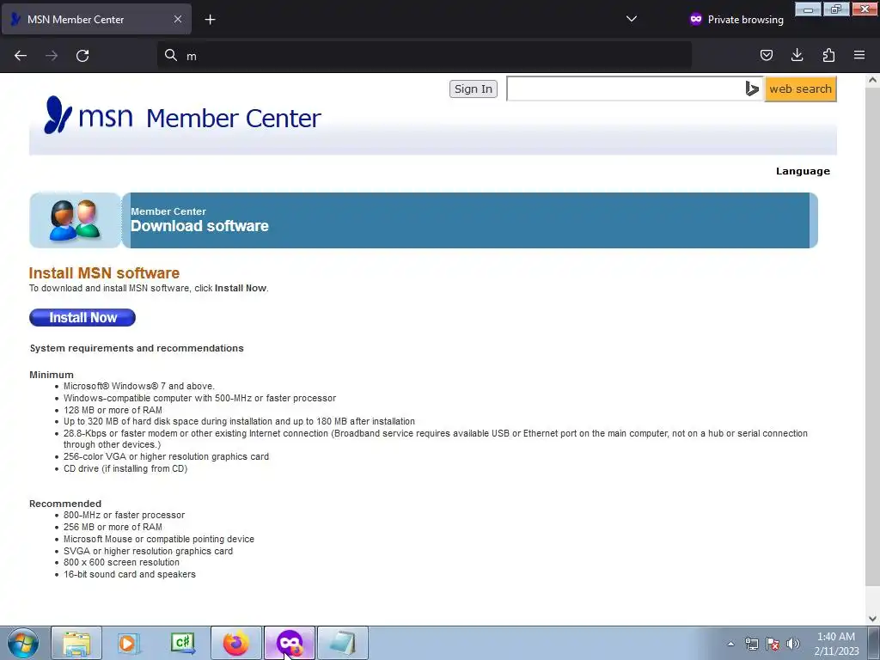Image resolution: width=880 pixels, height=660 pixels.
Task: Click the Download software heading
Action: pos(199,226)
